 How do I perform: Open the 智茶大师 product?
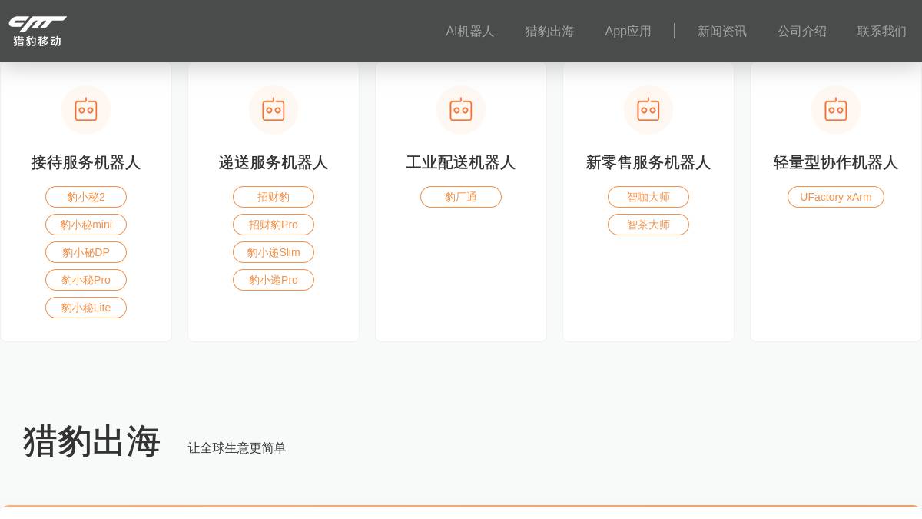tap(648, 225)
